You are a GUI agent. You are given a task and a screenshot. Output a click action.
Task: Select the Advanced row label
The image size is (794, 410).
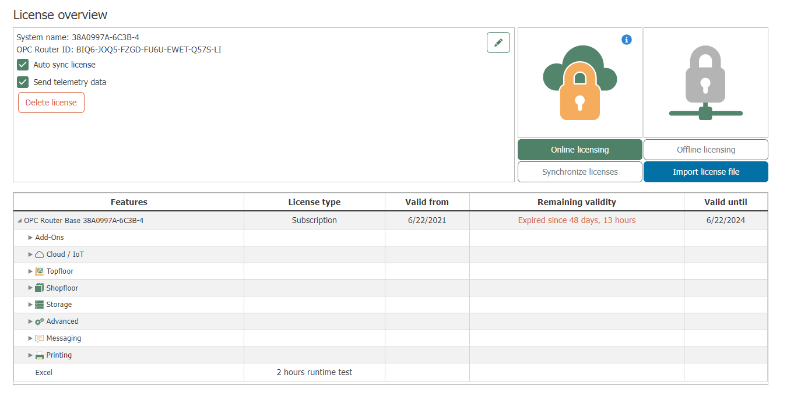[x=62, y=321]
